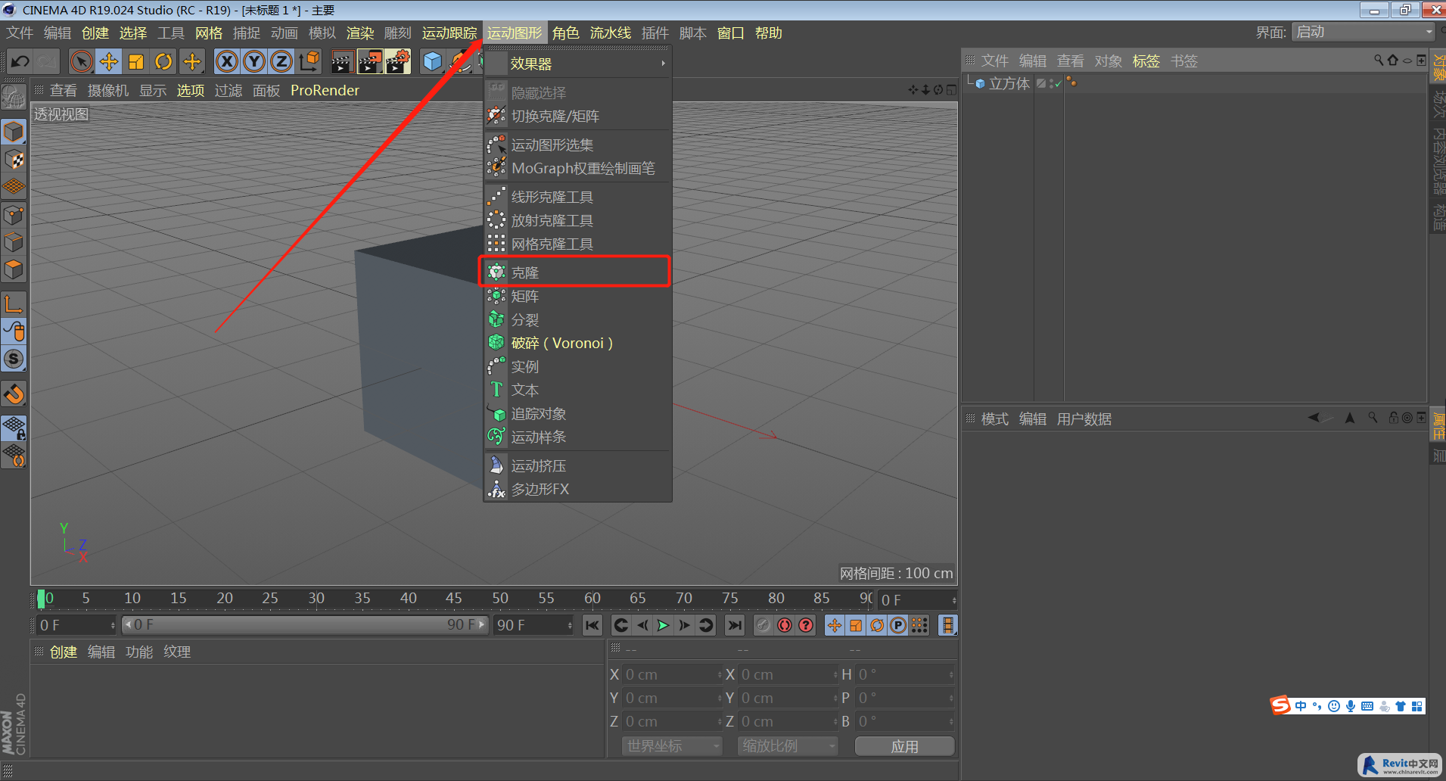This screenshot has width=1446, height=781.
Task: Activate the Move tool in top toolbar
Action: point(108,61)
